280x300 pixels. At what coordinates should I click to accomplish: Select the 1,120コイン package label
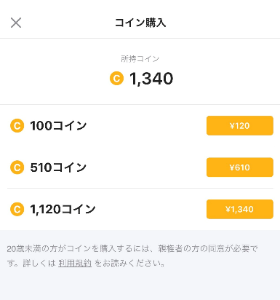point(63,209)
